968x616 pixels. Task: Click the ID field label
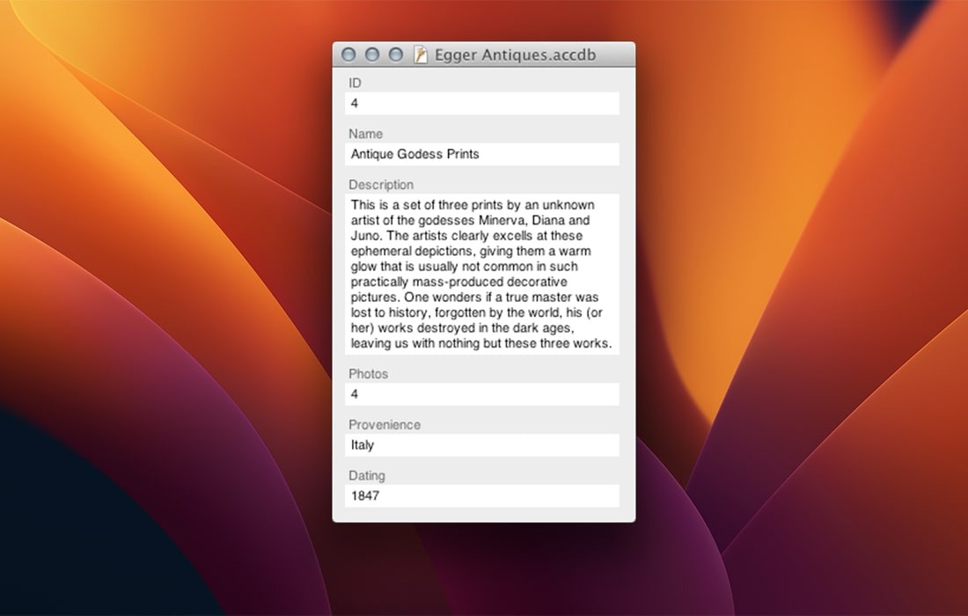pyautogui.click(x=356, y=83)
